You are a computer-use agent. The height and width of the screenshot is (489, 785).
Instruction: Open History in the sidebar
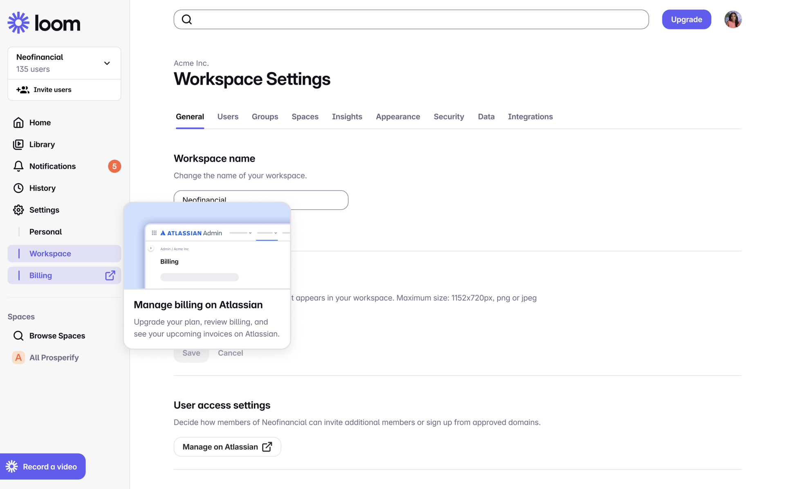(x=64, y=188)
